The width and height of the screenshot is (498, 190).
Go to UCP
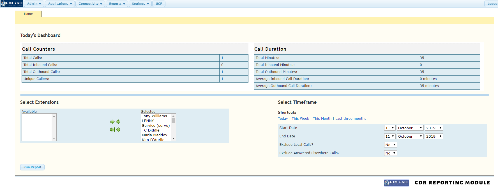159,4
